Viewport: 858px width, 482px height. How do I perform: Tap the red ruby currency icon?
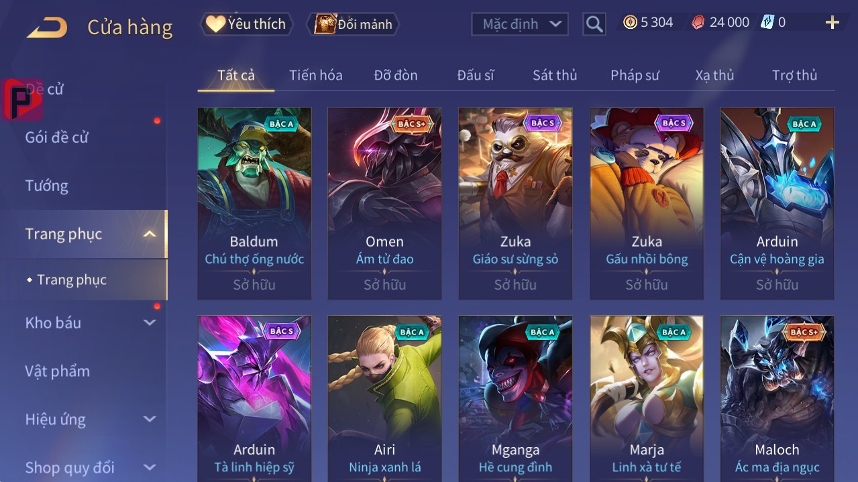click(698, 23)
